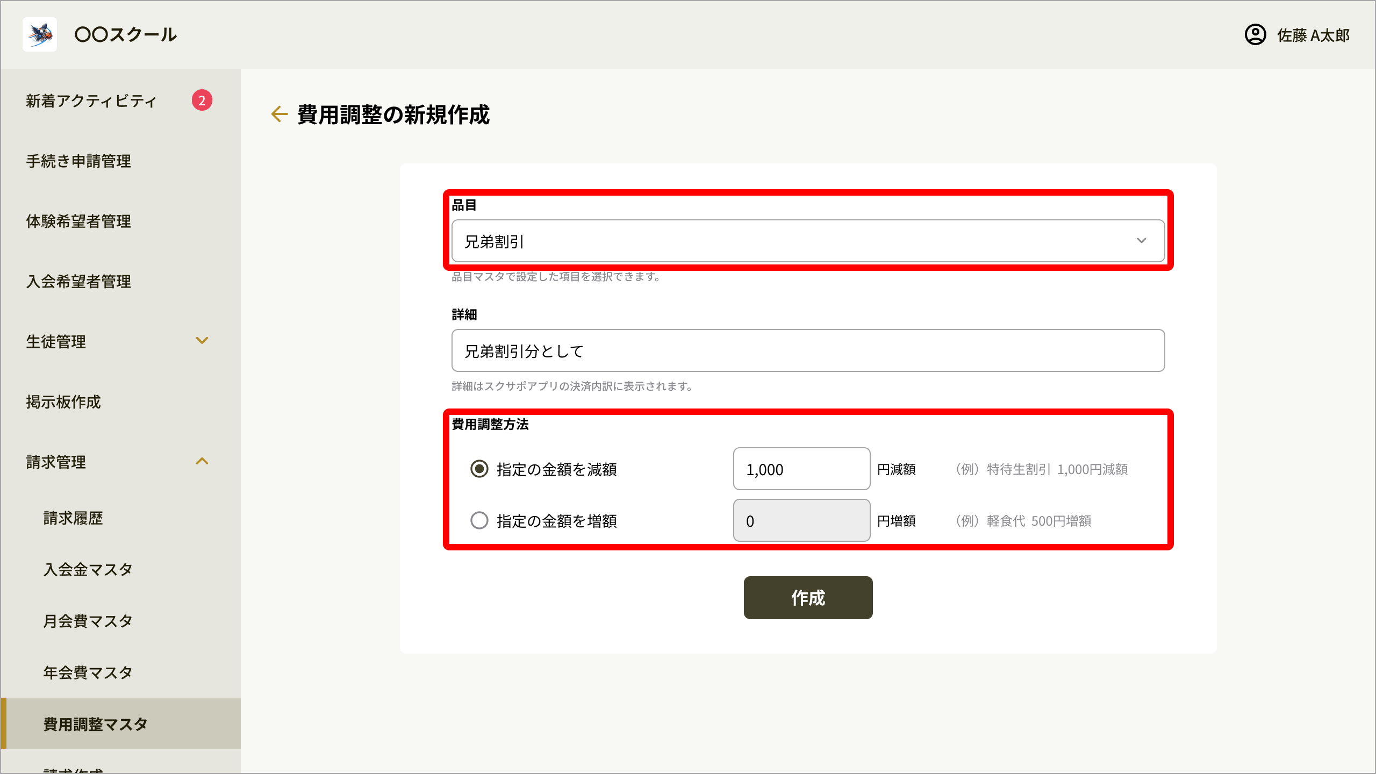This screenshot has height=774, width=1376.
Task: Click the user account avatar icon
Action: pyautogui.click(x=1255, y=35)
